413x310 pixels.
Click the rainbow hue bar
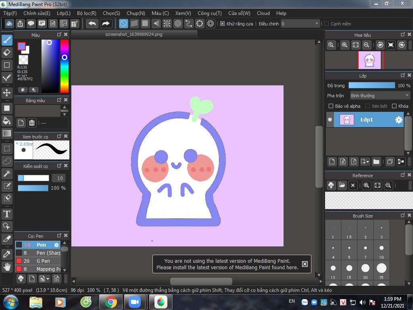click(x=65, y=66)
